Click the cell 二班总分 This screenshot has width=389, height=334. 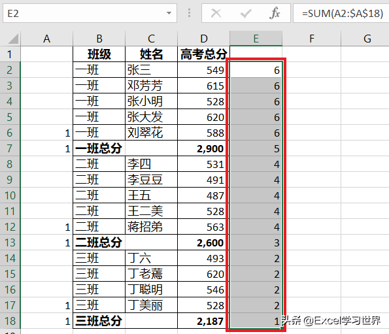(x=99, y=242)
